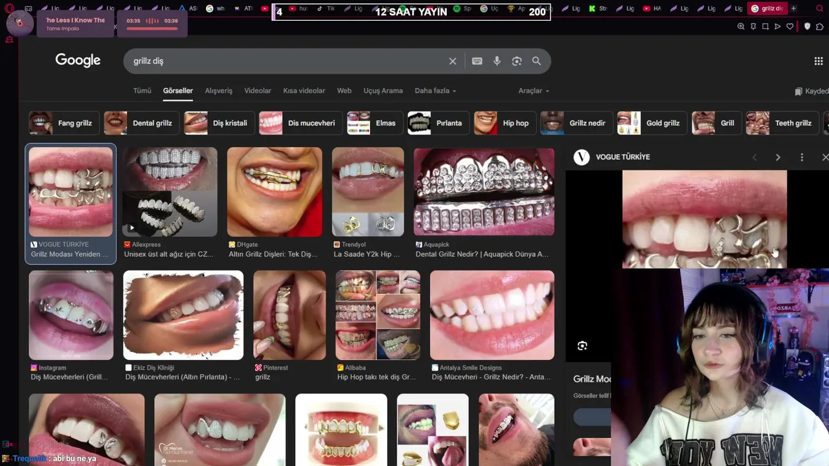Open the Antalya Smile Designs thumbnail
Screen dimensions: 829x466
point(492,315)
